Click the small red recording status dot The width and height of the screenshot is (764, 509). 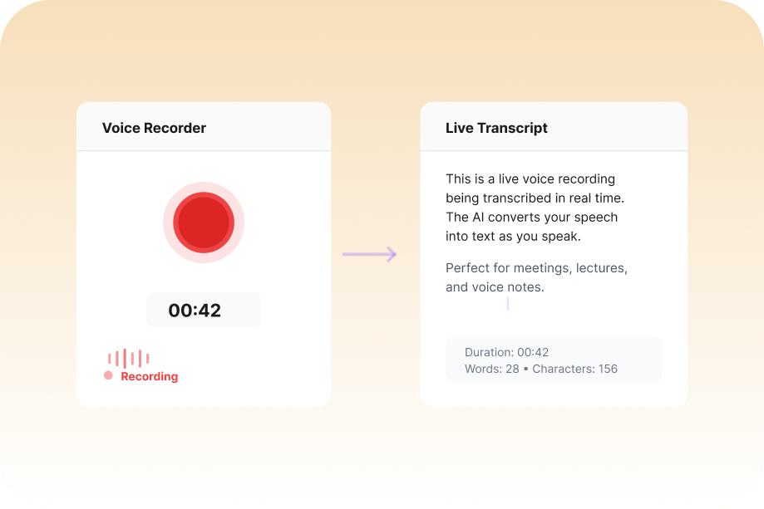click(108, 376)
